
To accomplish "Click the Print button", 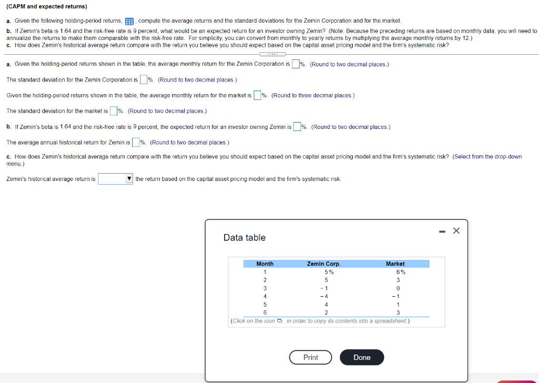I will click(310, 357).
